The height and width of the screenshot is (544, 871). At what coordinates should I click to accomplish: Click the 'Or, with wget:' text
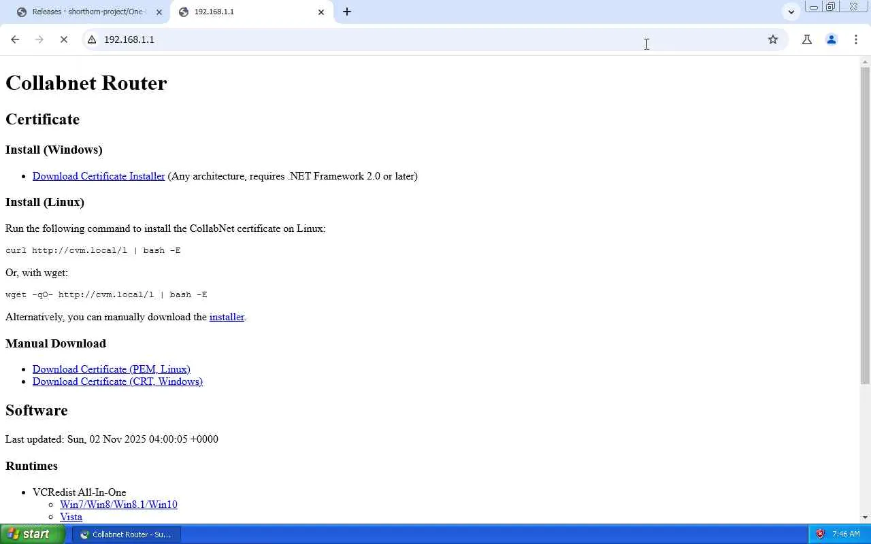pyautogui.click(x=37, y=273)
